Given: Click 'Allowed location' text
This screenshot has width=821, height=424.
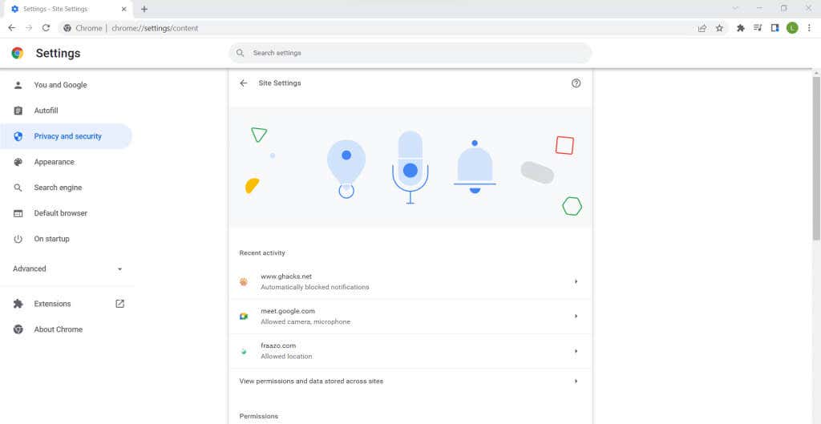Looking at the screenshot, I should [286, 357].
